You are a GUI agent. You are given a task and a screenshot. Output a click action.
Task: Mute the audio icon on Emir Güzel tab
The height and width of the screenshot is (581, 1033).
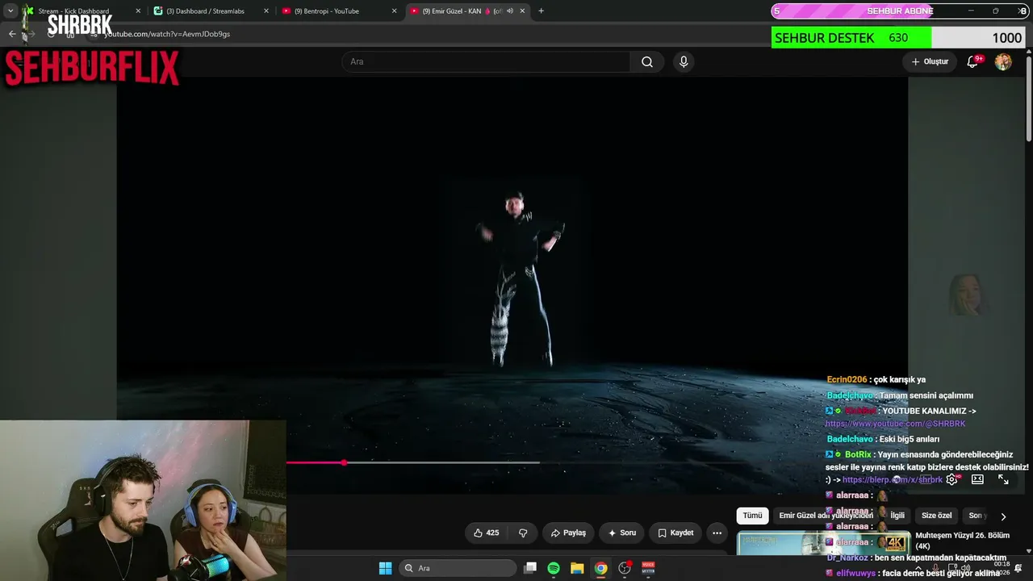509,11
